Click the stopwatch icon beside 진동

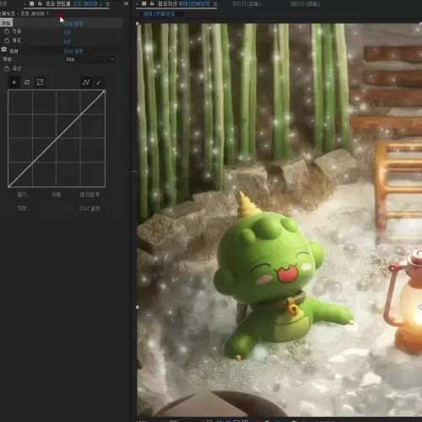point(7,31)
